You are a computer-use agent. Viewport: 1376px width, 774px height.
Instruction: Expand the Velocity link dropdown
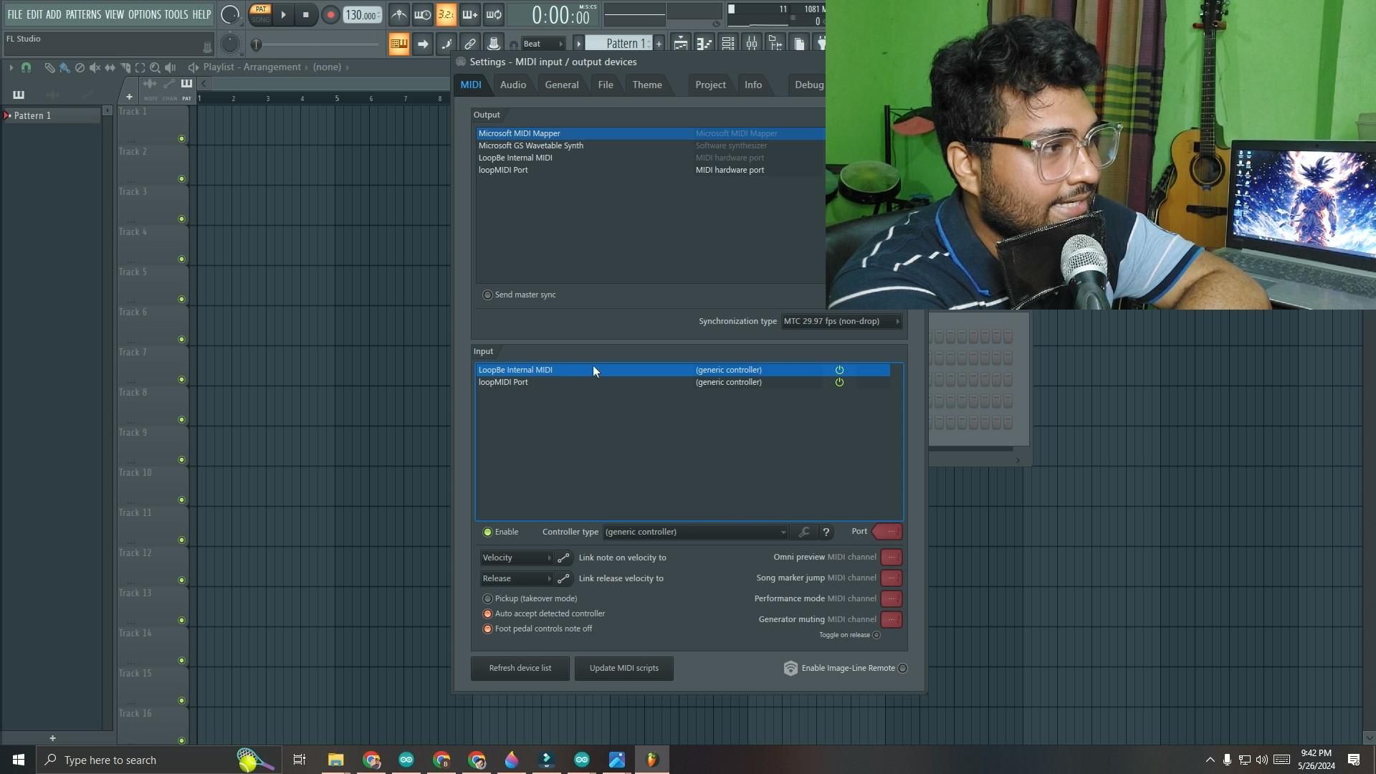(x=516, y=558)
